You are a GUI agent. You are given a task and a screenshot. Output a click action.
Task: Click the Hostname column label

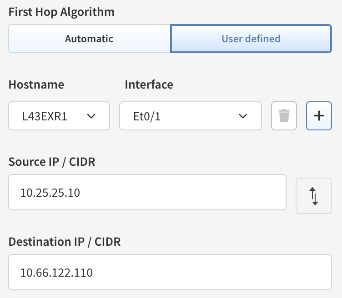36,84
